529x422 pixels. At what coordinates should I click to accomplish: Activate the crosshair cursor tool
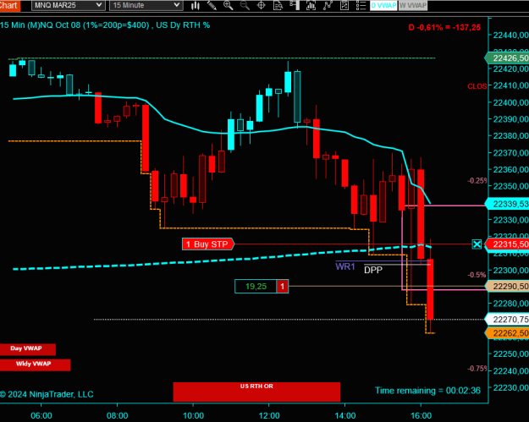pyautogui.click(x=262, y=5)
